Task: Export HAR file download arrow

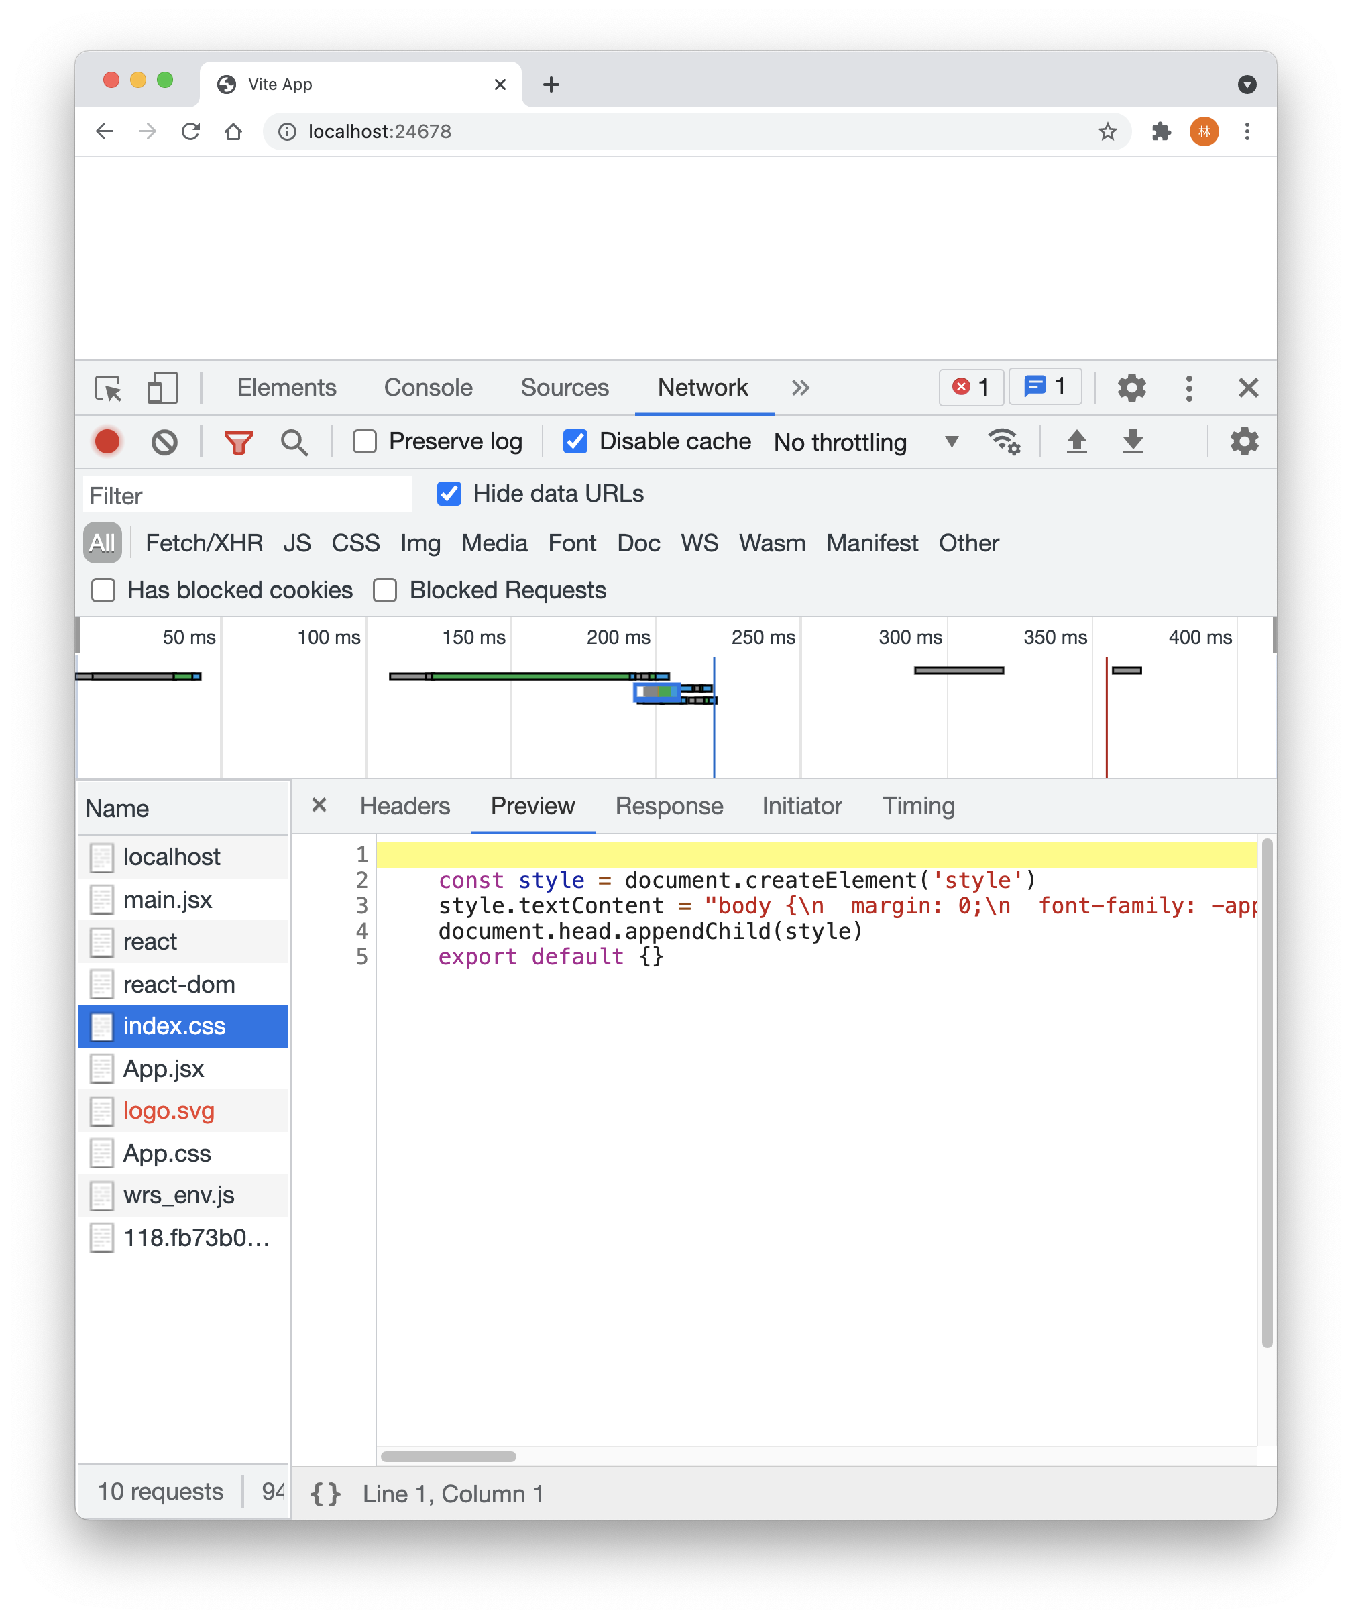Action: 1133,442
